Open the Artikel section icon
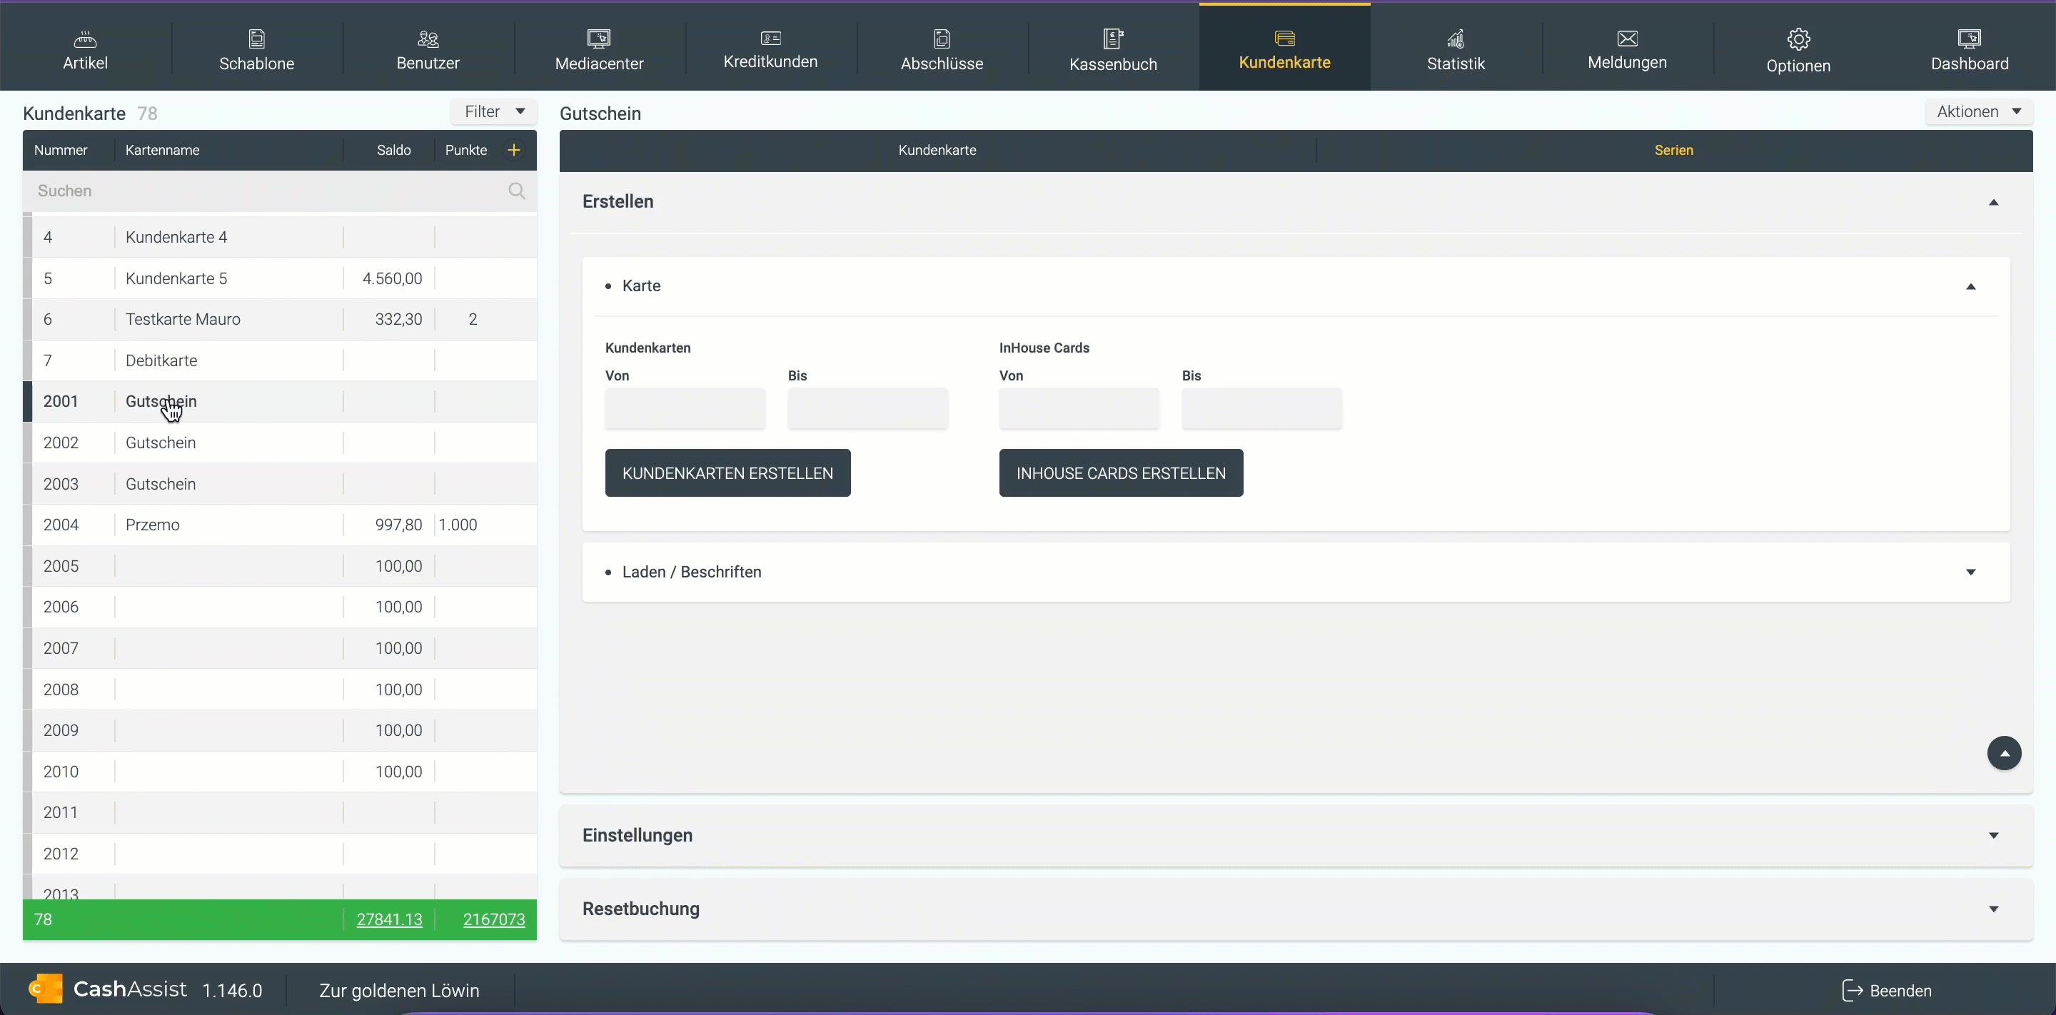The width and height of the screenshot is (2056, 1015). (x=85, y=39)
